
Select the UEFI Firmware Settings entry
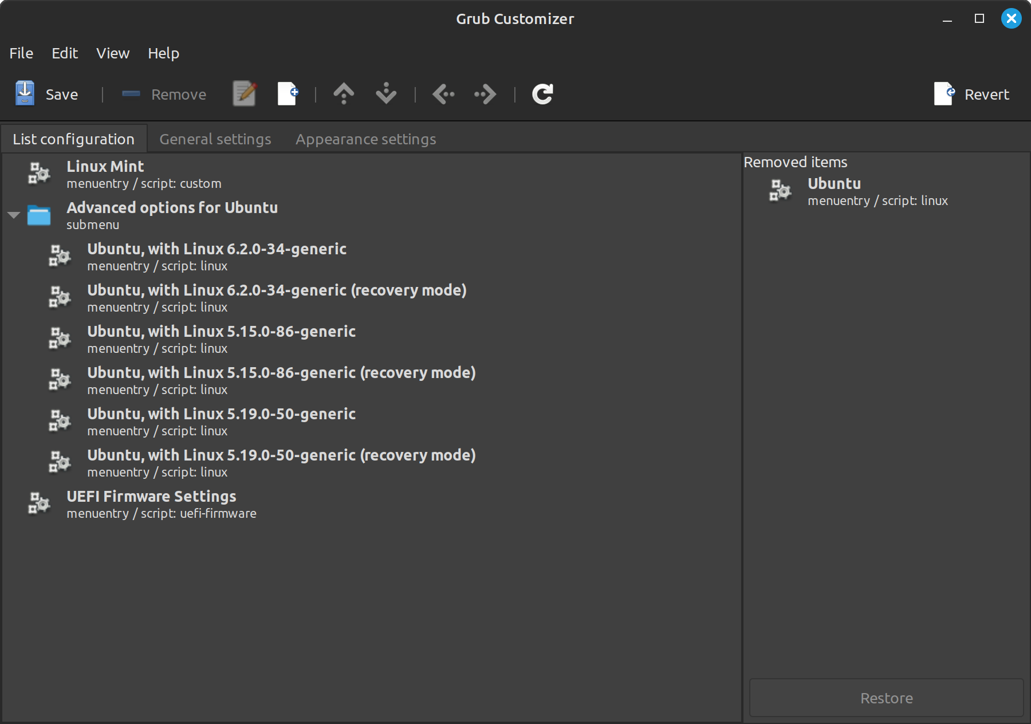[x=371, y=504]
